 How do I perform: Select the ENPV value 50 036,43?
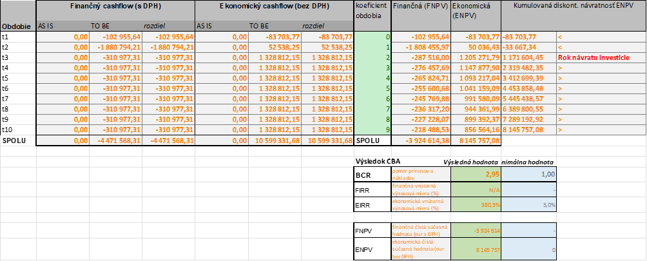tap(475, 47)
